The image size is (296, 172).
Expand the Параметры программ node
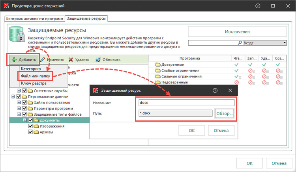click(19, 108)
